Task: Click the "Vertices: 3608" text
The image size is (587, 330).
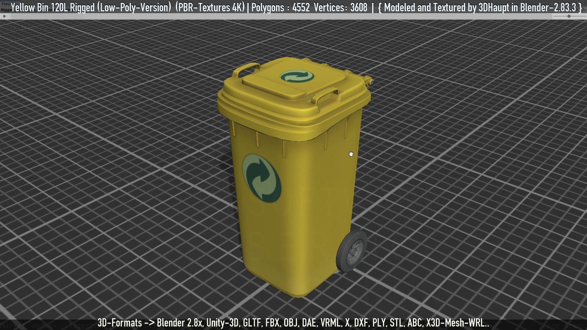Action: (341, 7)
